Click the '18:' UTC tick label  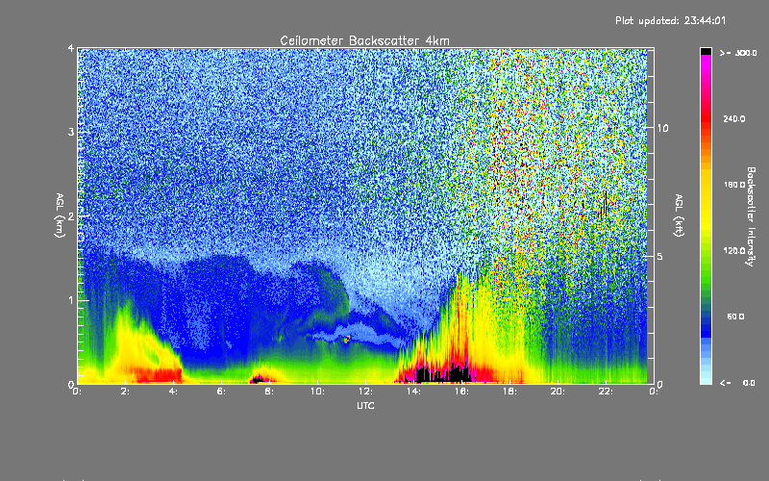pyautogui.click(x=510, y=392)
